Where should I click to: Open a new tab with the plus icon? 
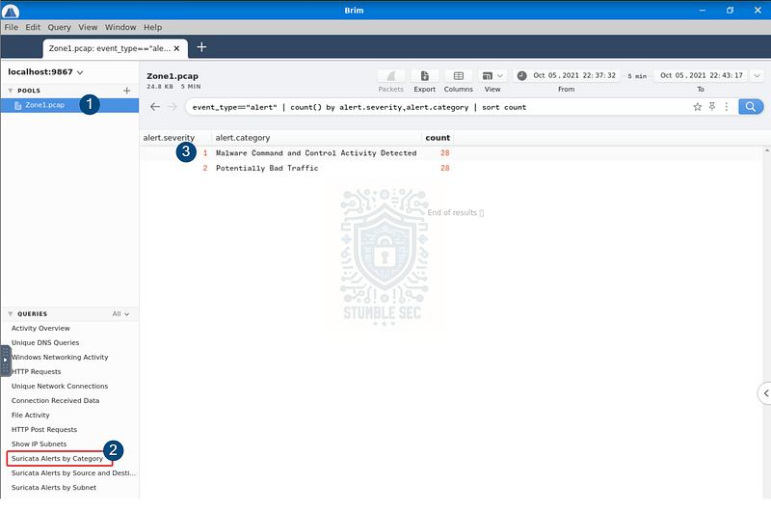(201, 47)
